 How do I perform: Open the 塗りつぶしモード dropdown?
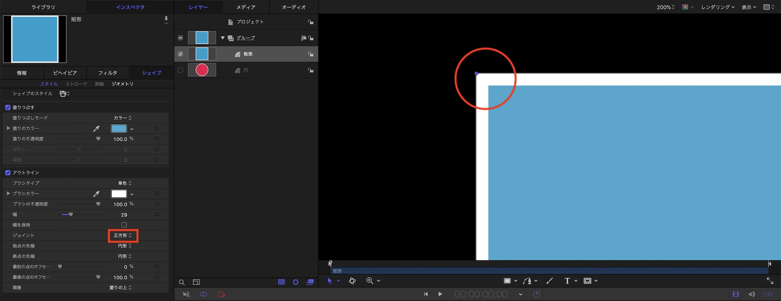[x=123, y=118]
